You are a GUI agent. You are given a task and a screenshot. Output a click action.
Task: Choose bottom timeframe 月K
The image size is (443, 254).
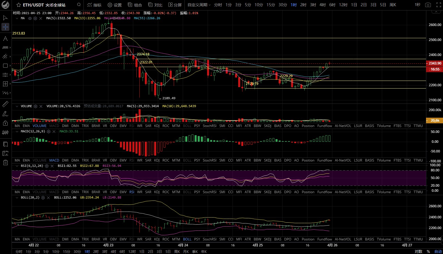[x=186, y=252]
